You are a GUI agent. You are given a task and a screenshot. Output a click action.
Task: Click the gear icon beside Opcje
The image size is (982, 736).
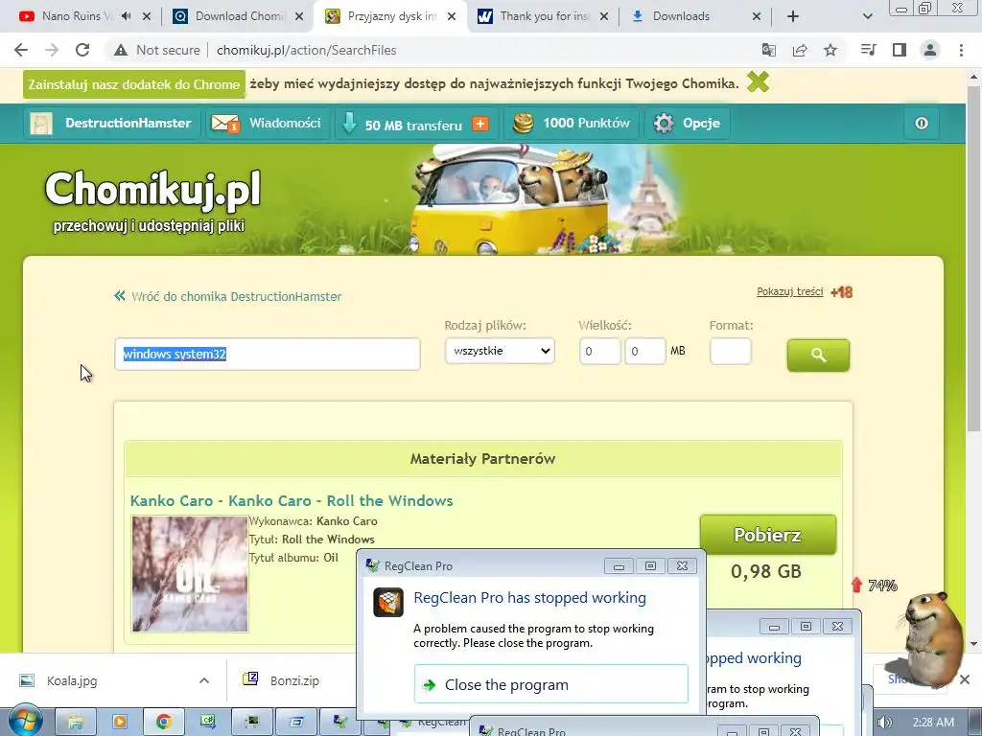tap(664, 124)
